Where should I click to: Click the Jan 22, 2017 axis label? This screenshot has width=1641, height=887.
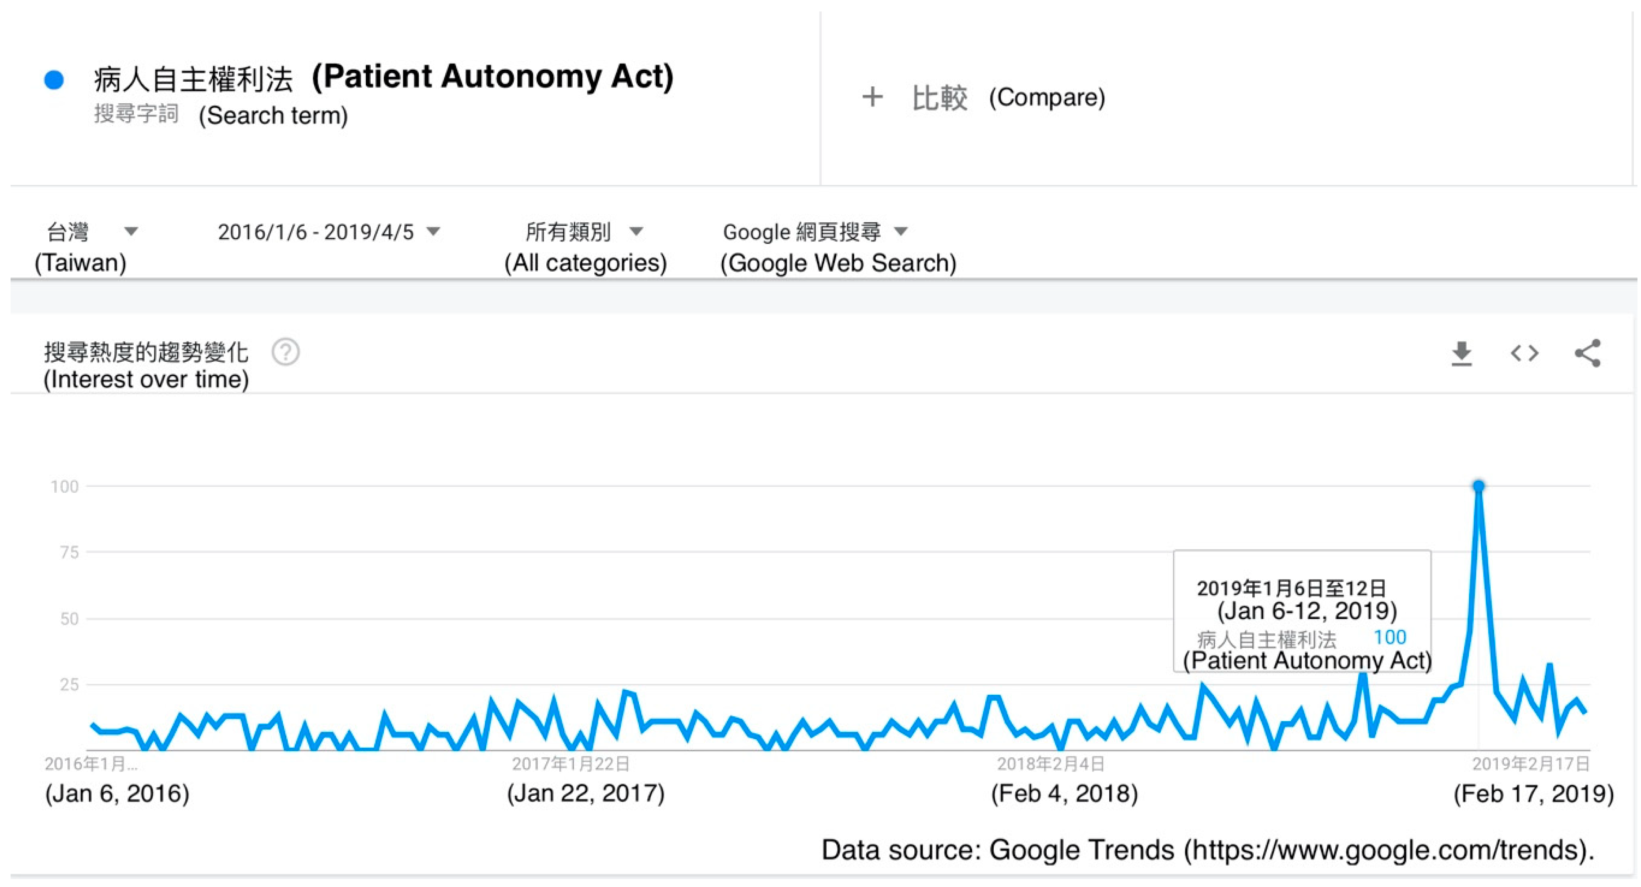tap(571, 764)
